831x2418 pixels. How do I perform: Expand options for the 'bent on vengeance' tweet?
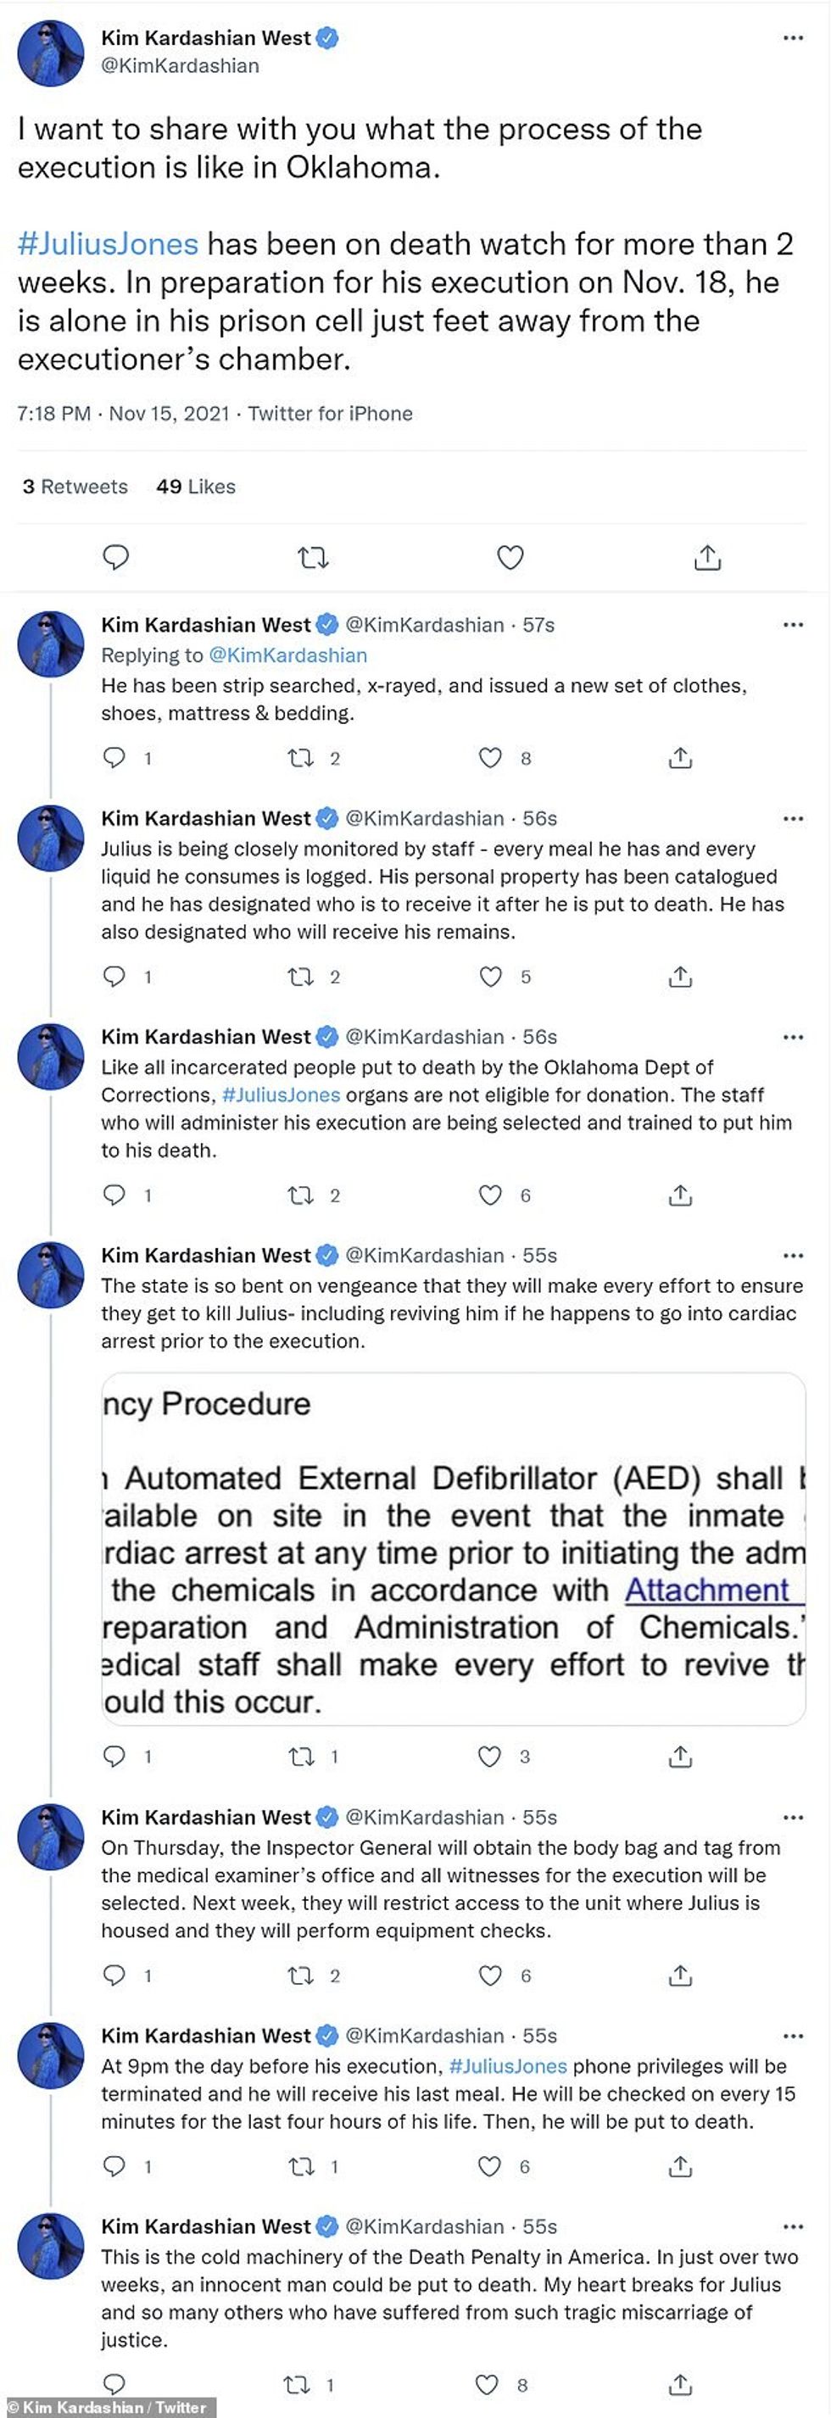pyautogui.click(x=794, y=1256)
